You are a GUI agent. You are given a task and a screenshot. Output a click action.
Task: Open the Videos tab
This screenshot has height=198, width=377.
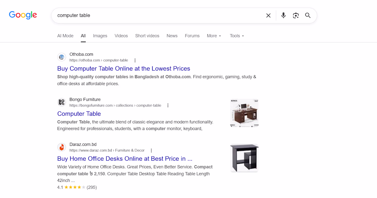[x=121, y=36]
